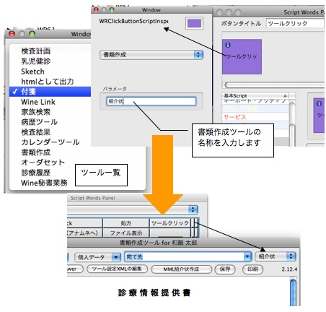
Task: Select the サービス row in script list
Action: pos(235,117)
